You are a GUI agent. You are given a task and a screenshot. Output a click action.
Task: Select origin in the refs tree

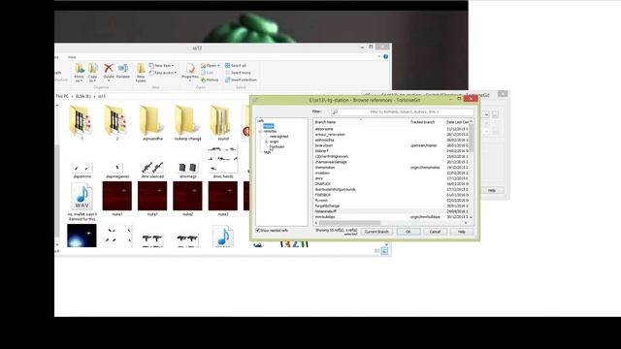(274, 142)
